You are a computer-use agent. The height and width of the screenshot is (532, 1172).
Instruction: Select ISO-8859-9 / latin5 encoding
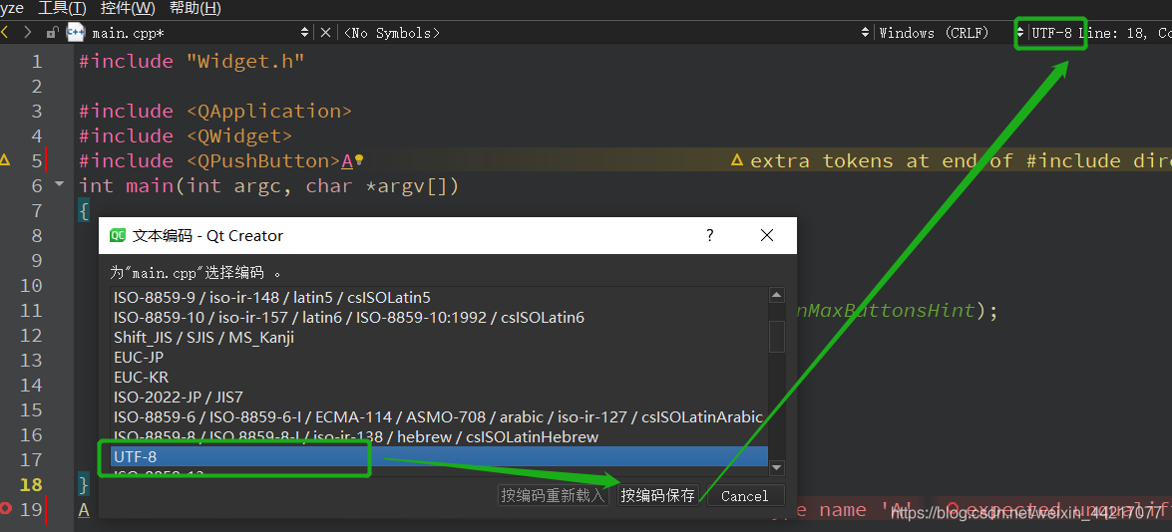439,297
